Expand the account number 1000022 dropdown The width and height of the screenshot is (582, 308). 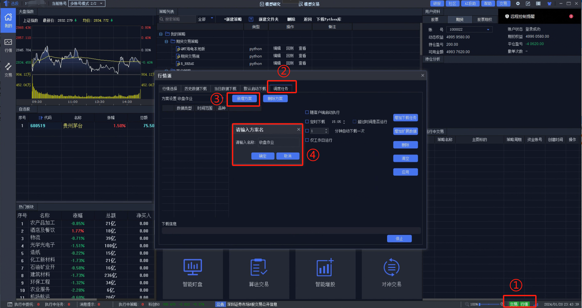pos(469,29)
